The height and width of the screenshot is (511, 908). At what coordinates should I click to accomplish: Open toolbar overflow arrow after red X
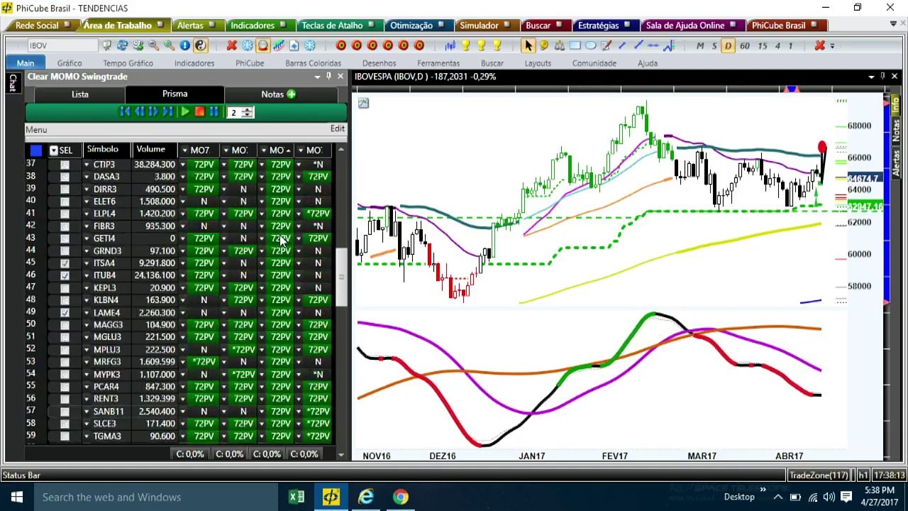click(832, 46)
